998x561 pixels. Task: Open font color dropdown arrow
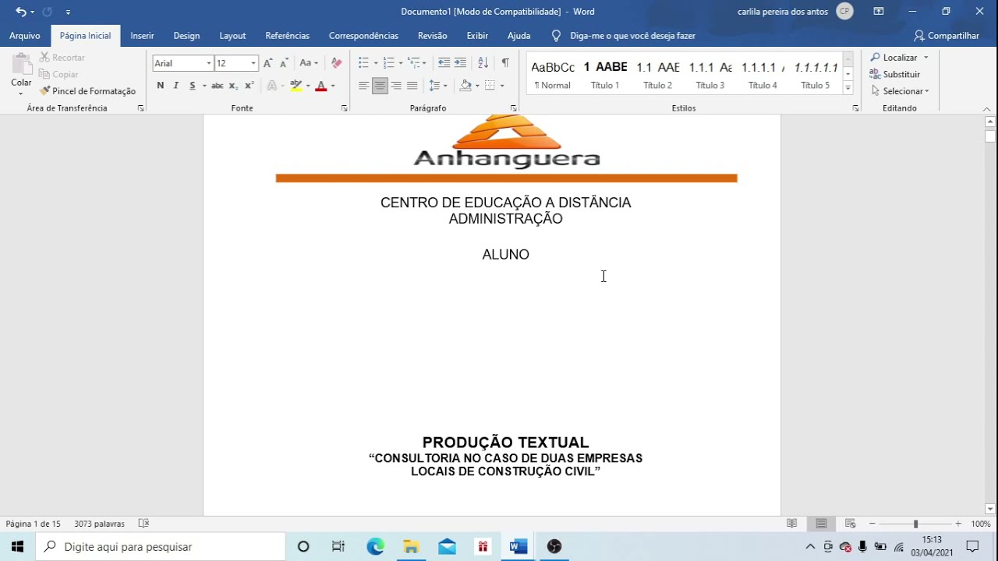[333, 86]
